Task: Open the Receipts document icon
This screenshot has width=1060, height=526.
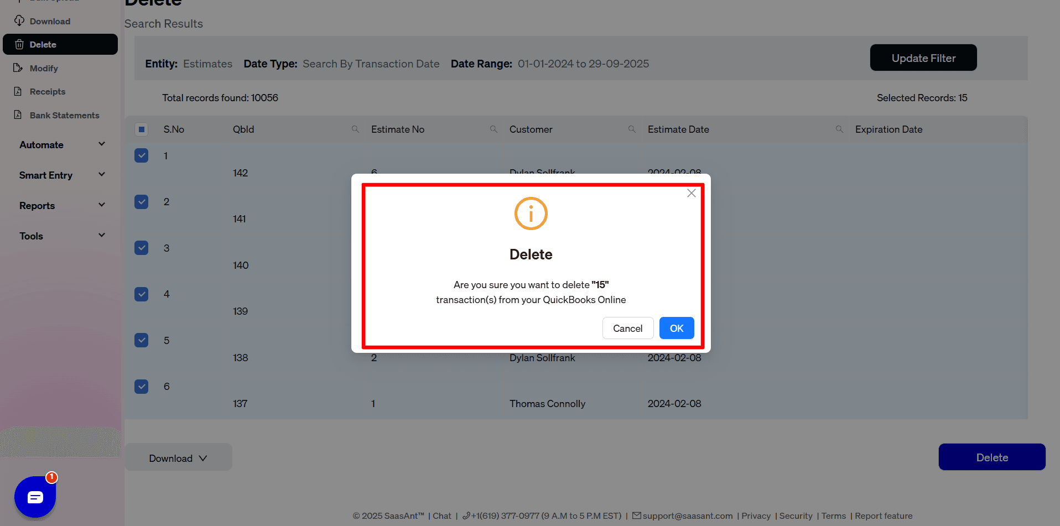Action: click(19, 91)
